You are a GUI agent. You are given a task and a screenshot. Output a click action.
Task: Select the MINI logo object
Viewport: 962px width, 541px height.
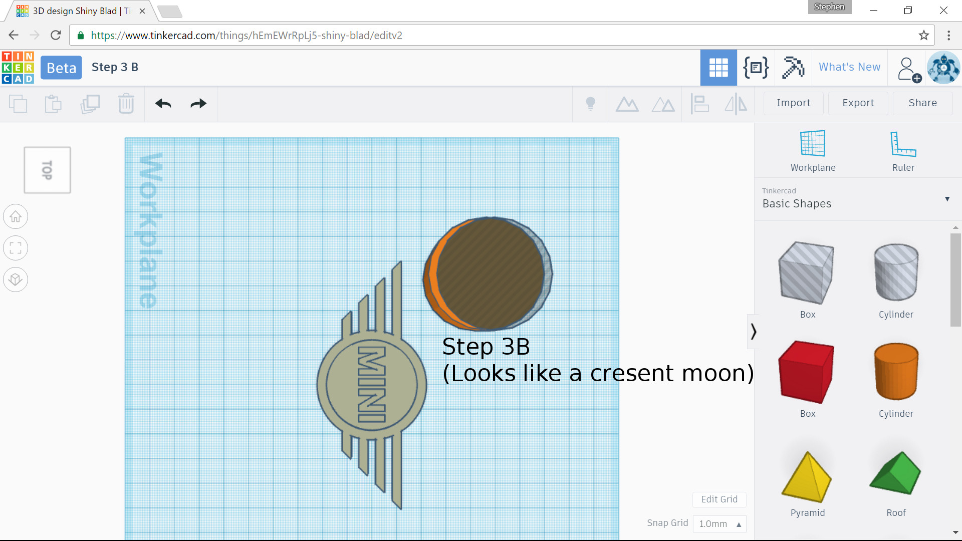coord(371,385)
